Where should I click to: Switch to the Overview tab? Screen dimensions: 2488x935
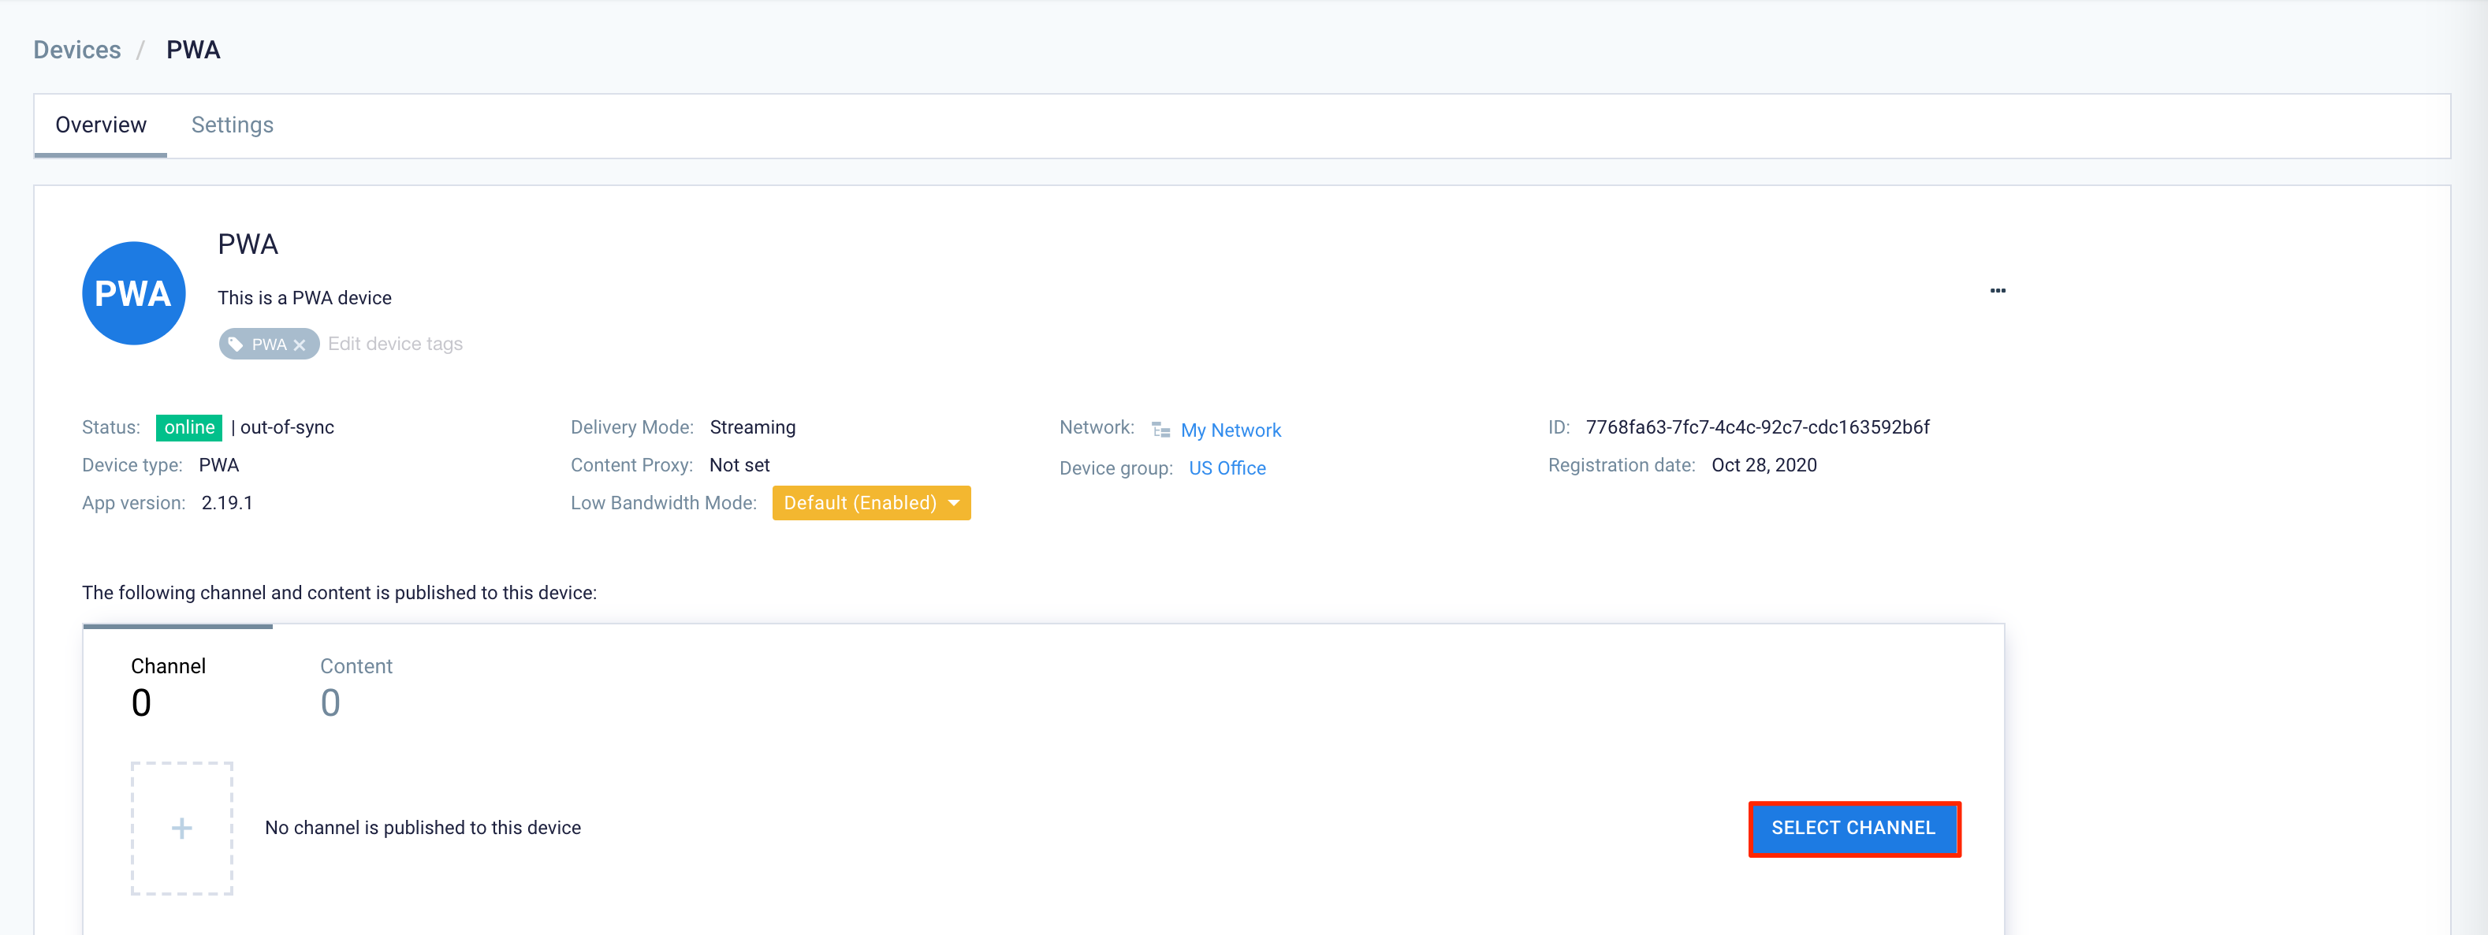click(x=100, y=125)
